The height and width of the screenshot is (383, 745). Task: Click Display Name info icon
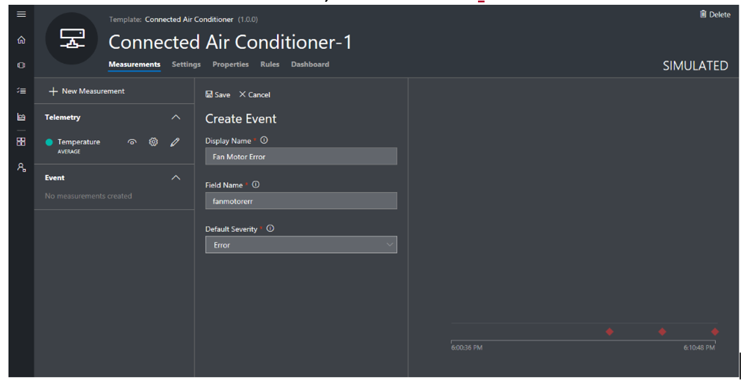pos(264,141)
